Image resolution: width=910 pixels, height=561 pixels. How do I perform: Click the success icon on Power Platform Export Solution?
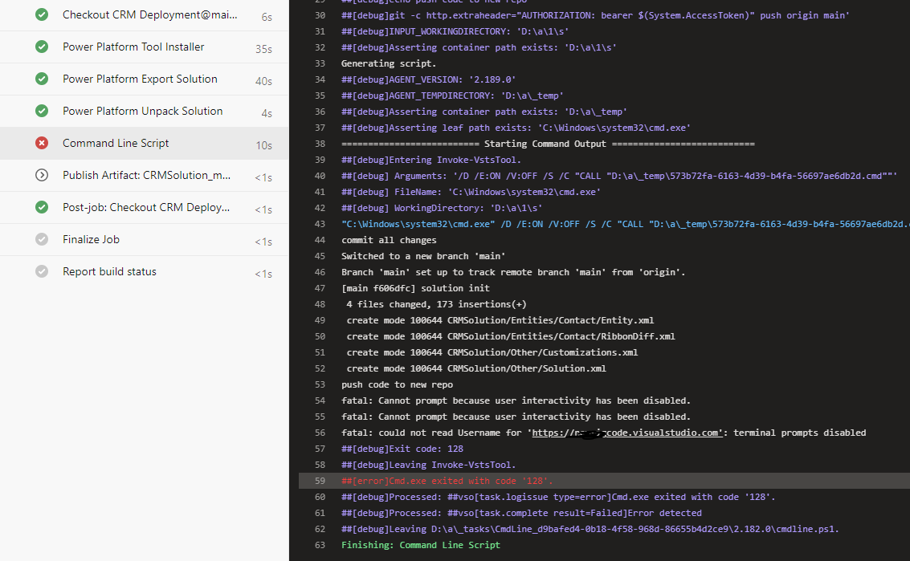(41, 79)
